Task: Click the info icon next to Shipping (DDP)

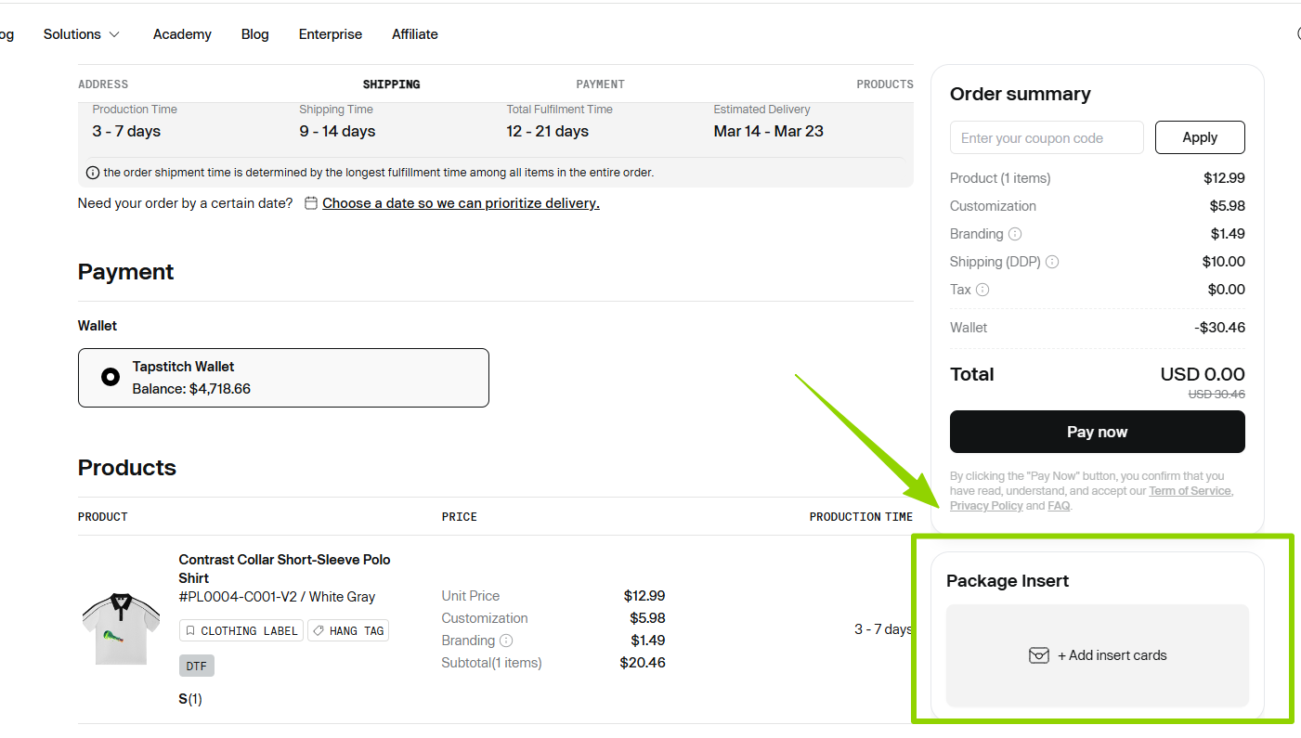Action: 1052,262
